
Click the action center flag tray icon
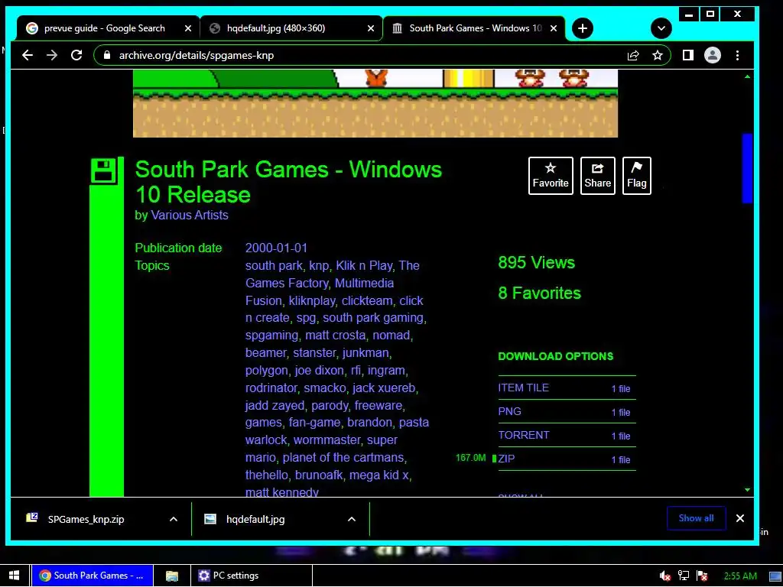pos(702,576)
